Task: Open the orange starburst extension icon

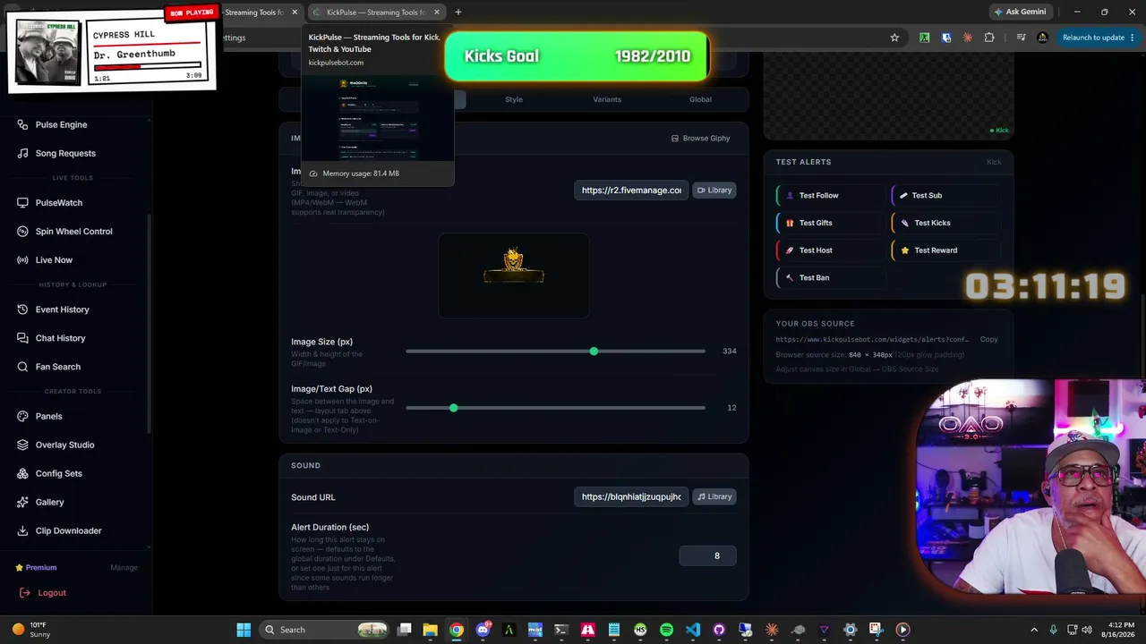Action: click(968, 38)
